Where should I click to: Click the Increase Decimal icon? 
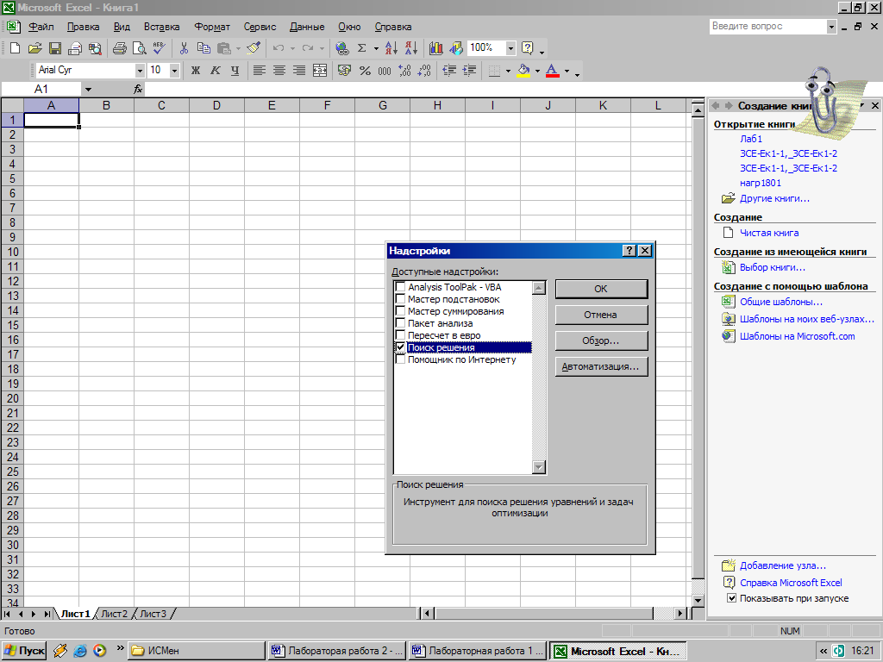pos(404,71)
